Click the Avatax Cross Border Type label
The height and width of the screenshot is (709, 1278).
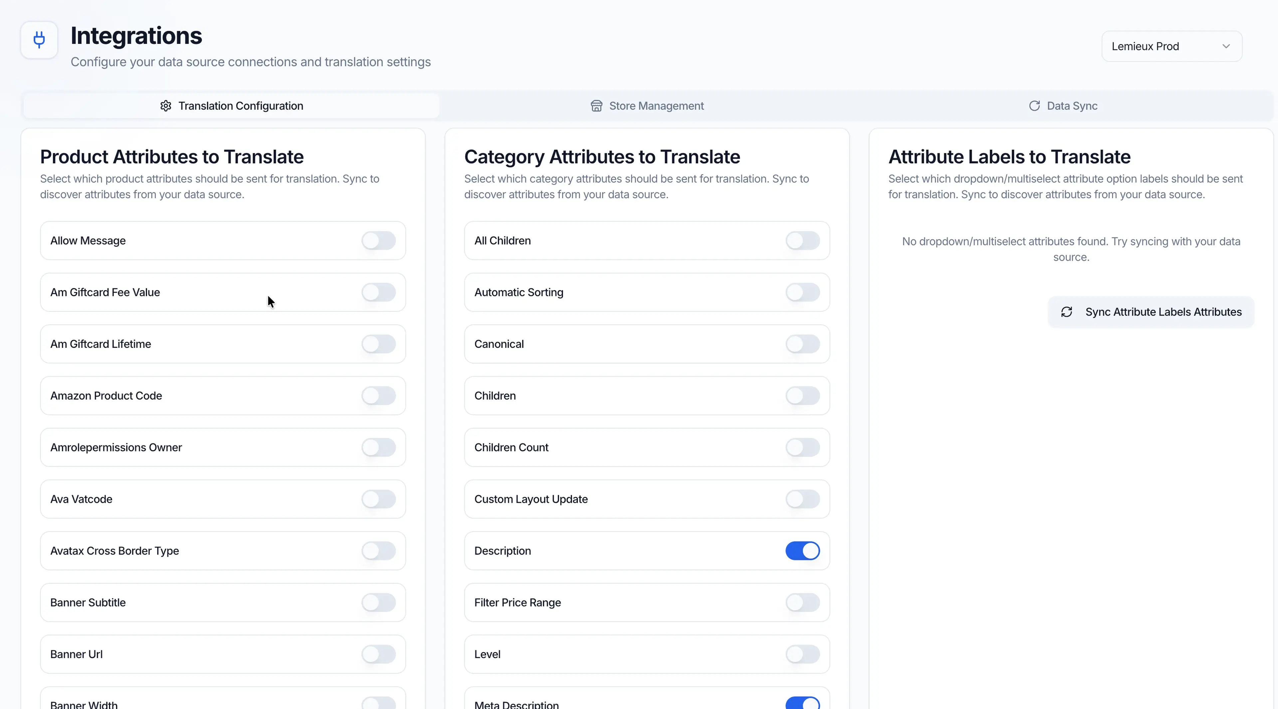[x=114, y=551]
